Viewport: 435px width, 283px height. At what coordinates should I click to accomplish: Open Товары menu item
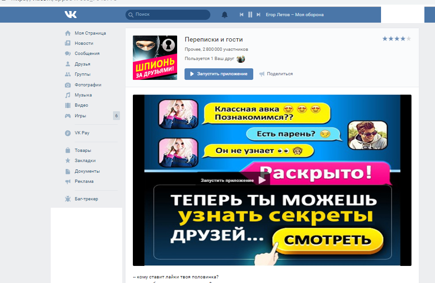[x=83, y=150]
